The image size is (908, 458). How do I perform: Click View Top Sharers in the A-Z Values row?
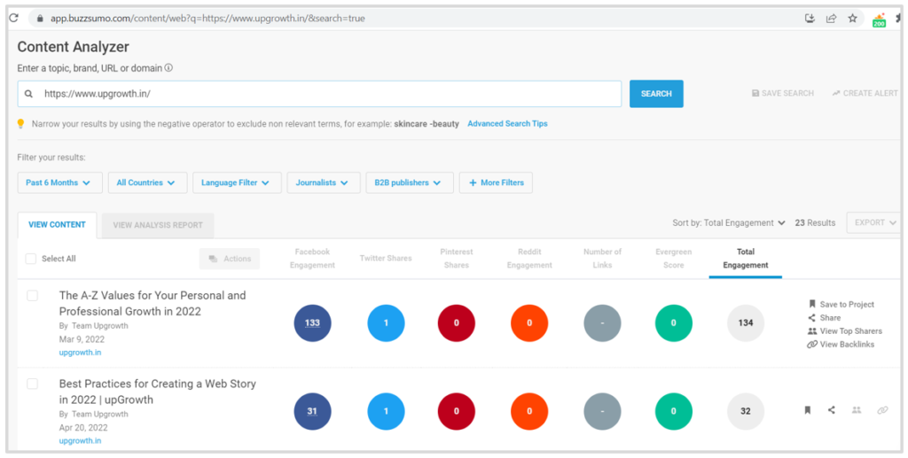[x=845, y=330]
